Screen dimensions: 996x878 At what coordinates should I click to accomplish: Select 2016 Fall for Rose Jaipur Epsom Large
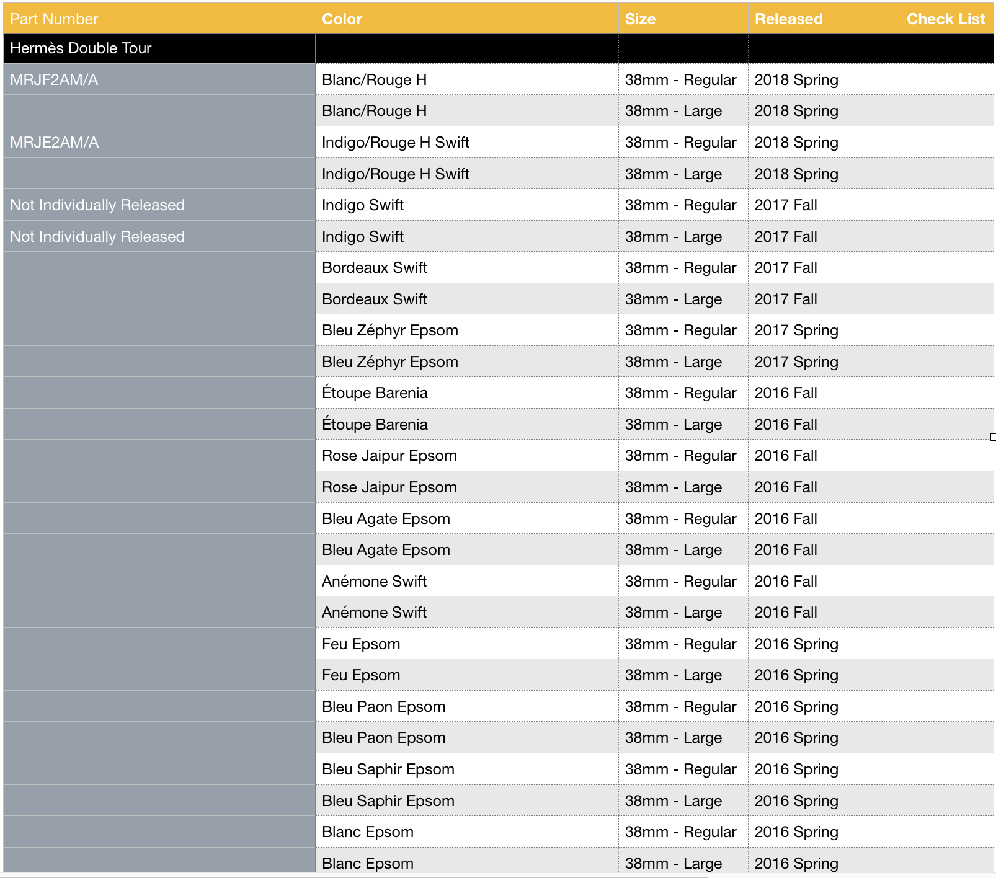point(786,487)
